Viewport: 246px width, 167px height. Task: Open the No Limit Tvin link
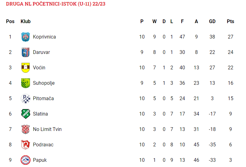point(47,129)
